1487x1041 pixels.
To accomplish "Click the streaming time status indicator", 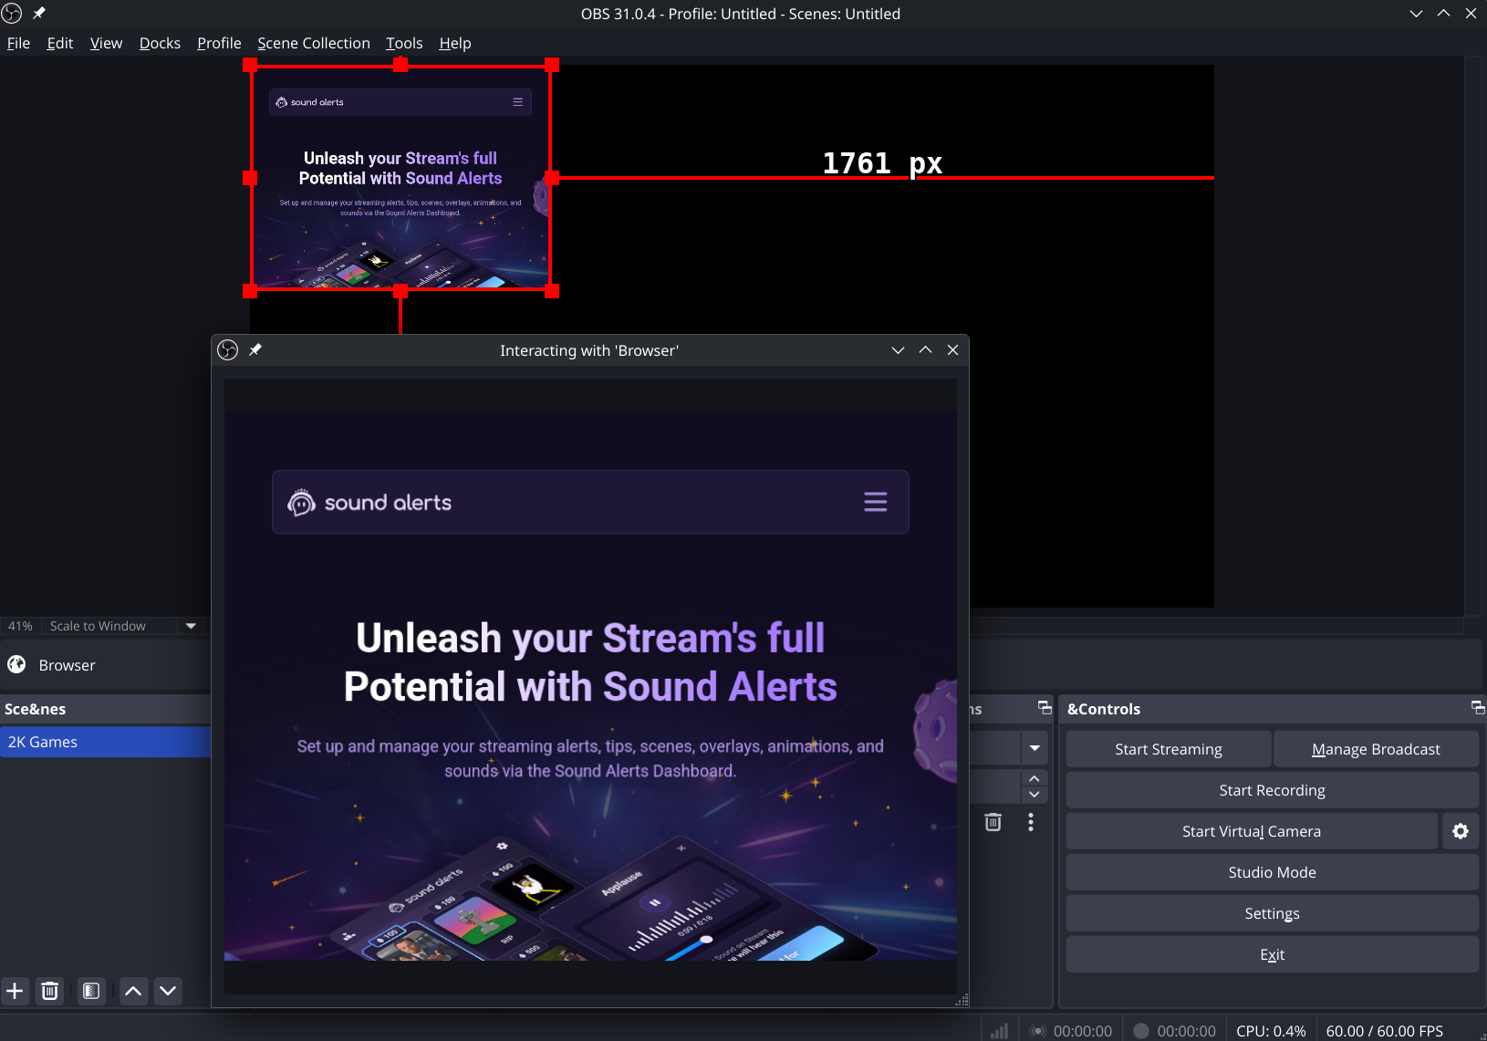I will point(1071,1031).
